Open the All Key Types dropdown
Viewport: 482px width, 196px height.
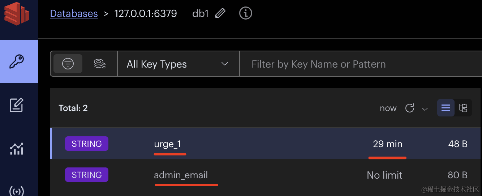pyautogui.click(x=178, y=64)
